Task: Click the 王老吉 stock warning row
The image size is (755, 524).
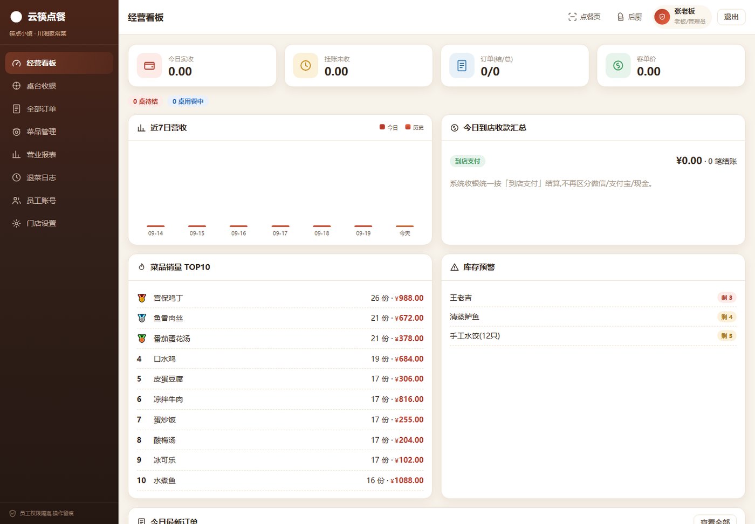Action: click(593, 298)
